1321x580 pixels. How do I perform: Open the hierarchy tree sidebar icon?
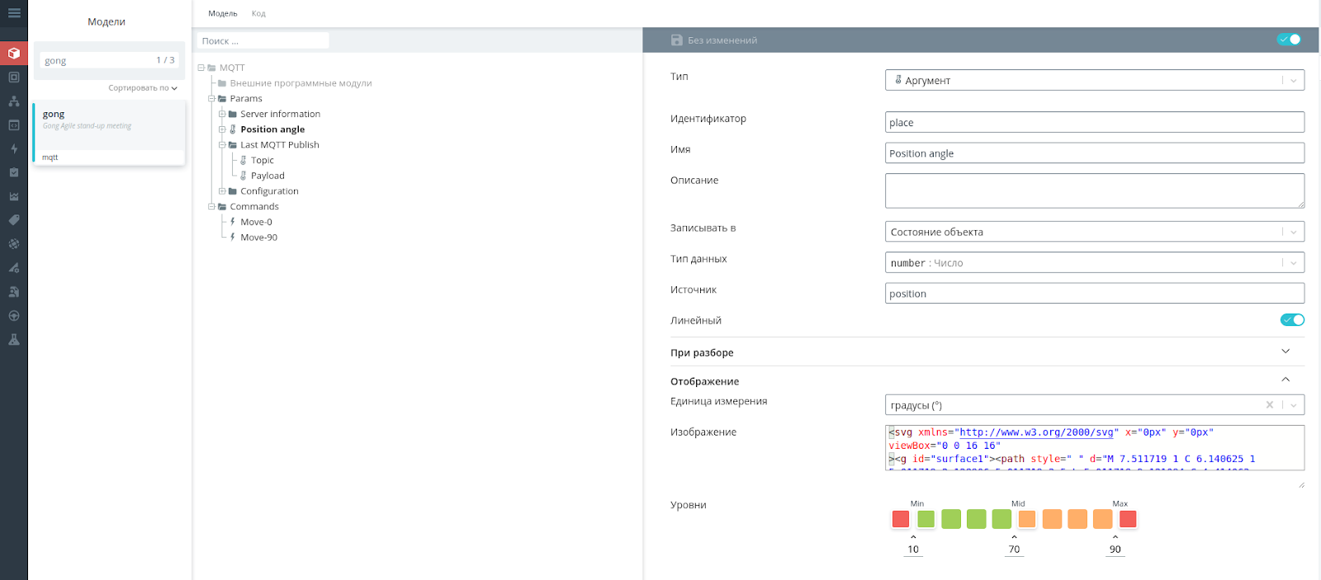pos(14,101)
